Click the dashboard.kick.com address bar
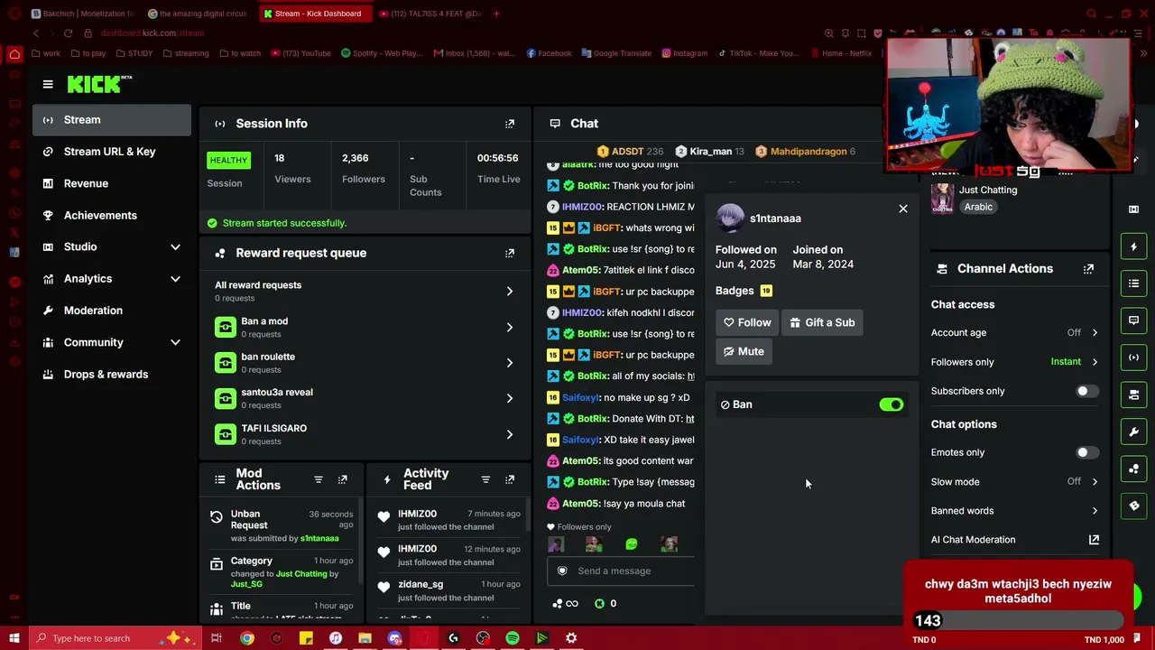The image size is (1155, 650). [152, 33]
